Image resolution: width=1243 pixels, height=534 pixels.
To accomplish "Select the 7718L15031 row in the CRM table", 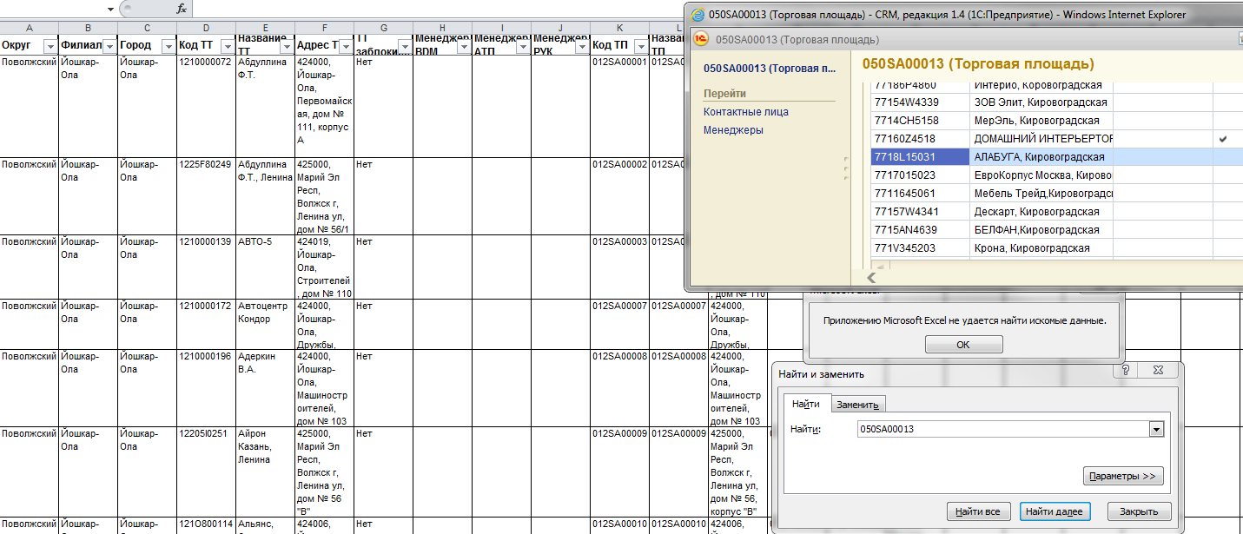I will point(1057,157).
